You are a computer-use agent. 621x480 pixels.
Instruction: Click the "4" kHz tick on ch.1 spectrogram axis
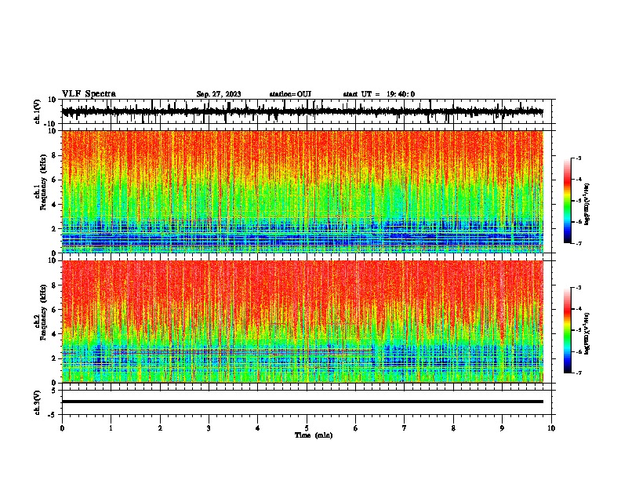click(54, 205)
